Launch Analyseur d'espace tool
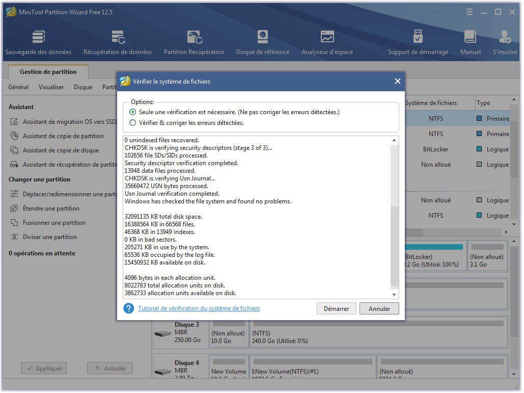The height and width of the screenshot is (393, 524). (x=327, y=42)
